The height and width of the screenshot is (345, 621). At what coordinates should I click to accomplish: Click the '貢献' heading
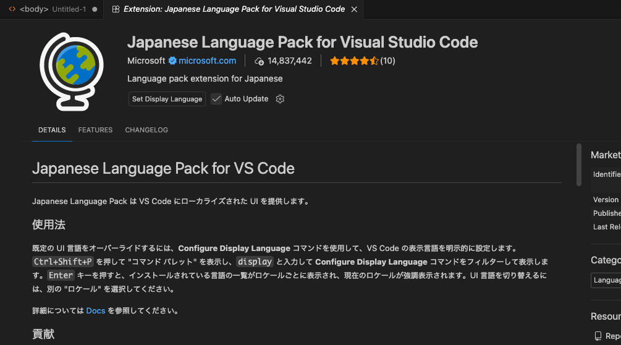click(43, 334)
